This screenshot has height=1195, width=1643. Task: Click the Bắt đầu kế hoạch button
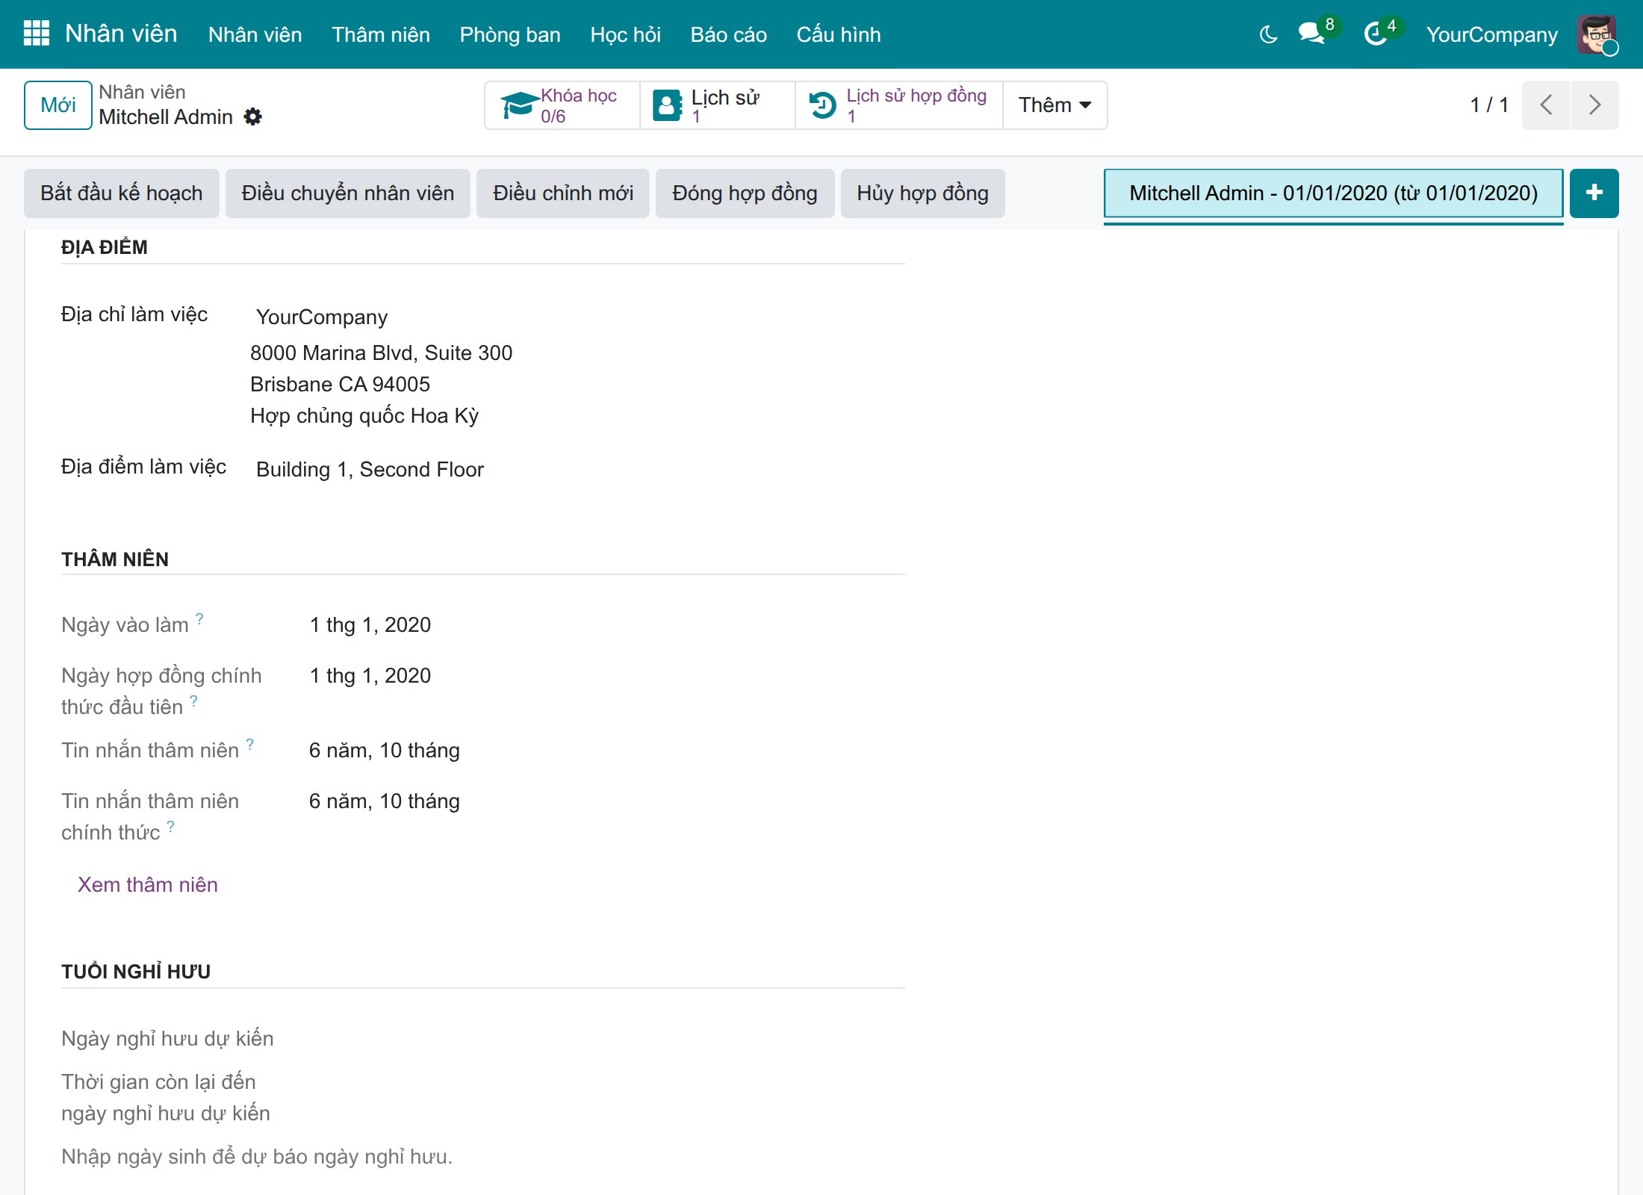tap(122, 193)
